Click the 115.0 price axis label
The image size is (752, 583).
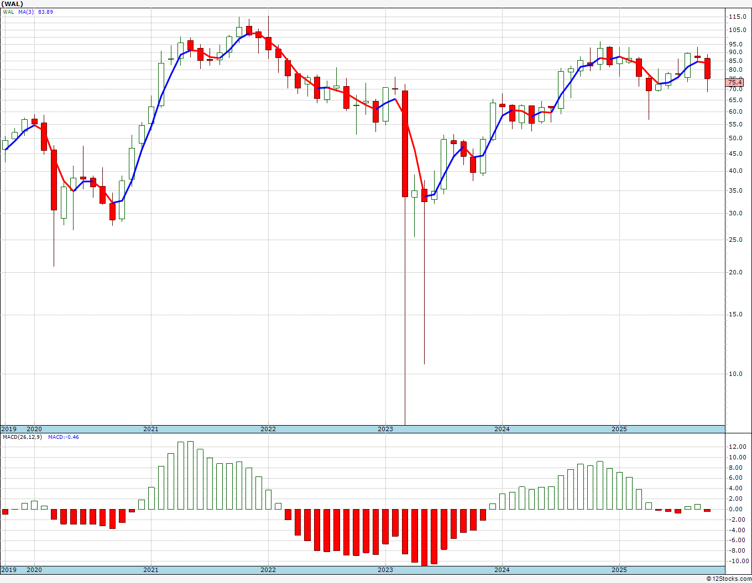pos(738,17)
